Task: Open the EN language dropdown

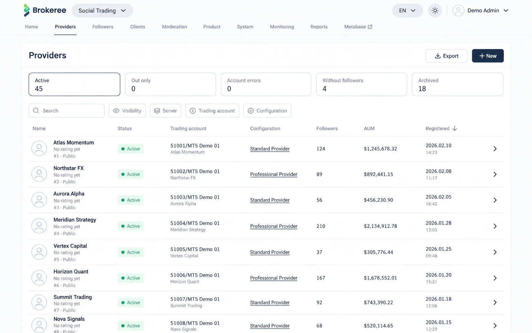Action: (407, 10)
